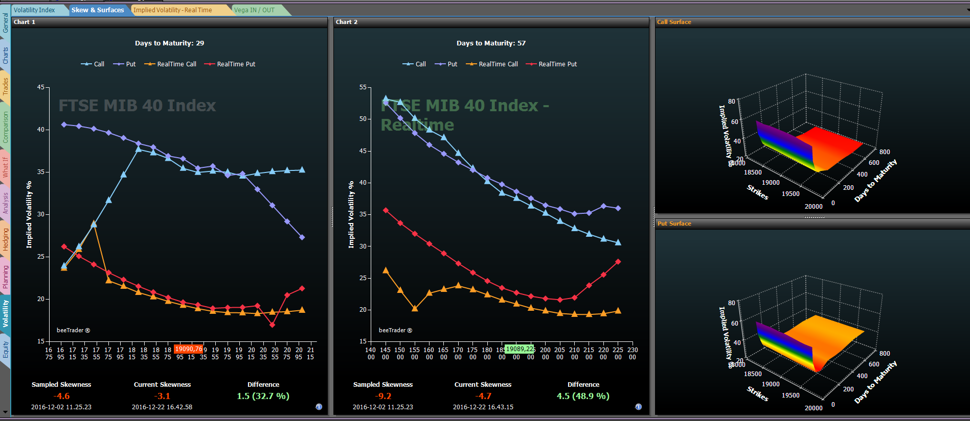Click the info icon in Chart 2

click(639, 407)
